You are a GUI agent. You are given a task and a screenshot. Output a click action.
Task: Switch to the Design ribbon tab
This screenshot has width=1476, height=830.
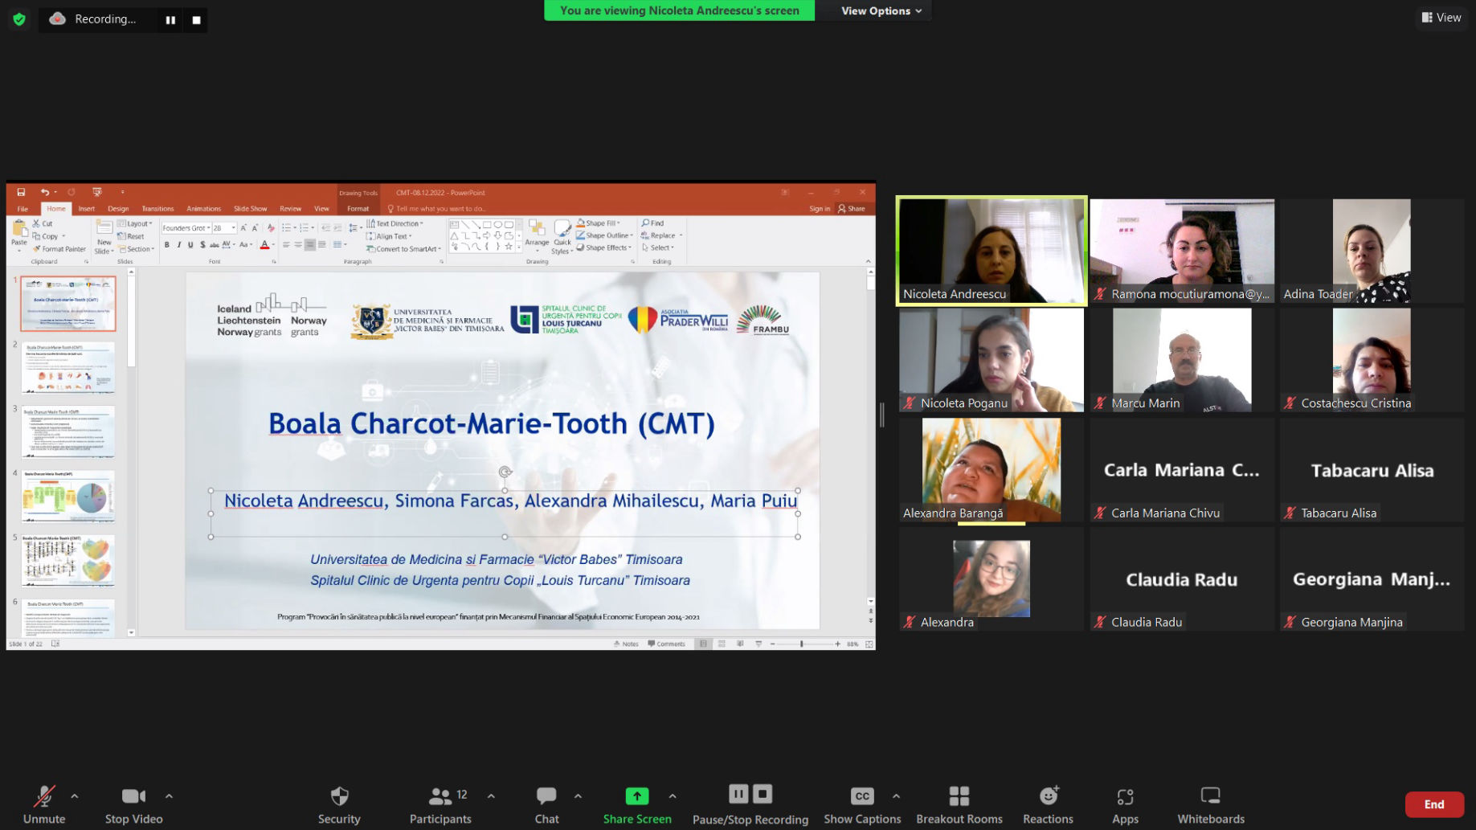(118, 208)
